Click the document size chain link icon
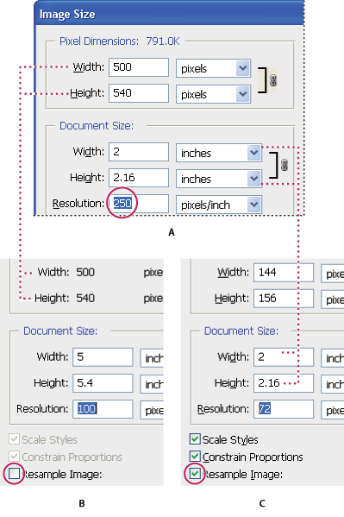This screenshot has height=517, width=344. point(284,165)
